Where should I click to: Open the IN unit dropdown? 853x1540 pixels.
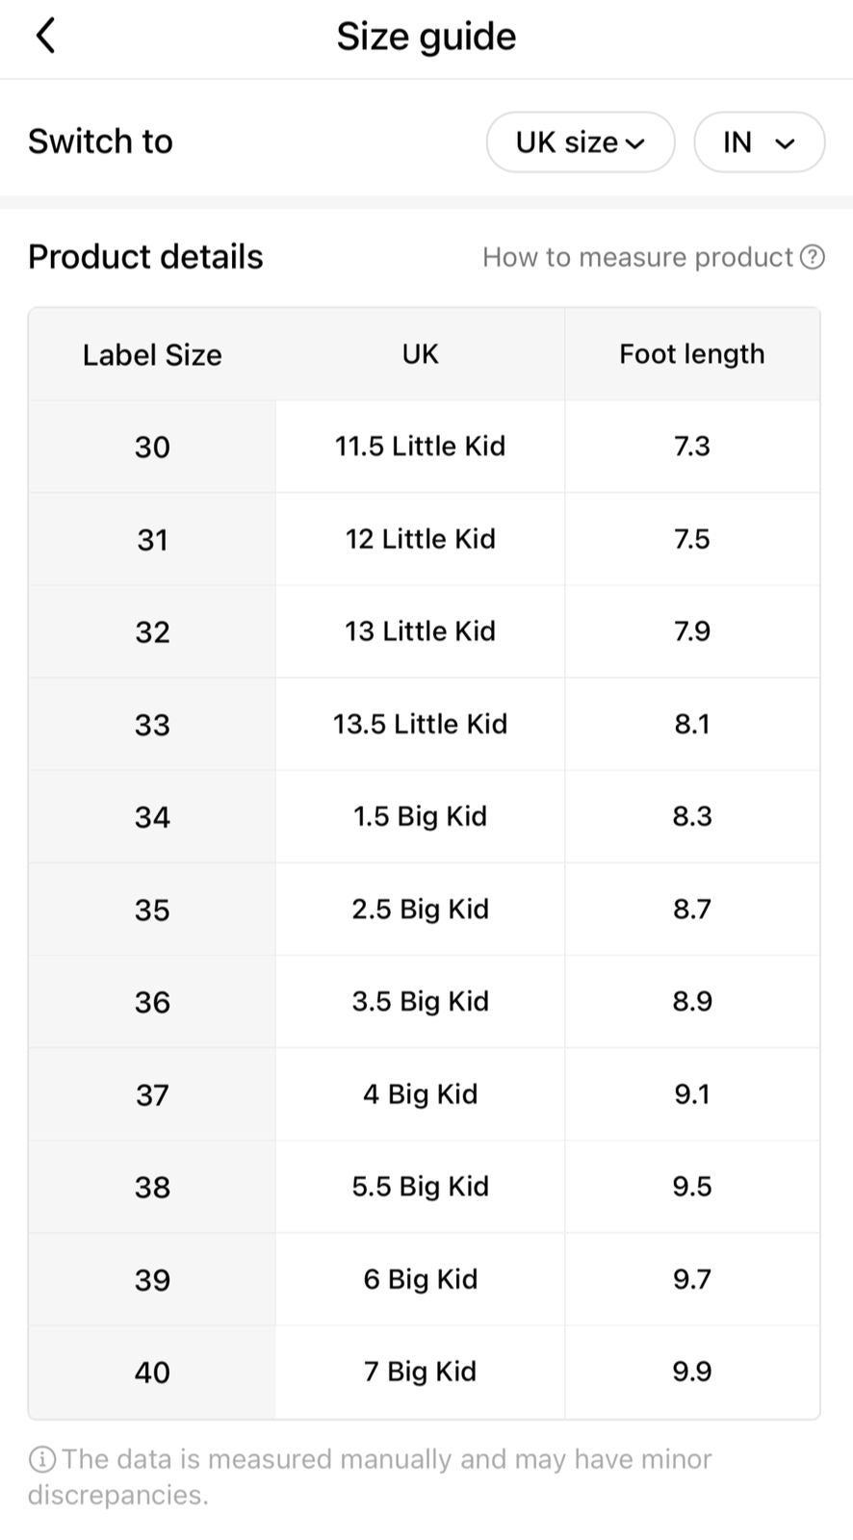[x=760, y=142]
